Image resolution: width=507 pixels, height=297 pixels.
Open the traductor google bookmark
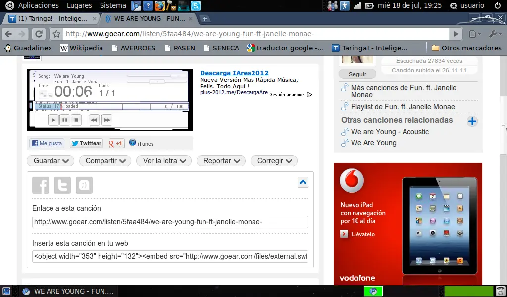285,48
